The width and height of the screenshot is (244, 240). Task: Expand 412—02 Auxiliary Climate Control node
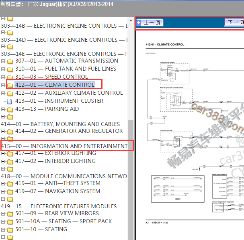point(3,93)
